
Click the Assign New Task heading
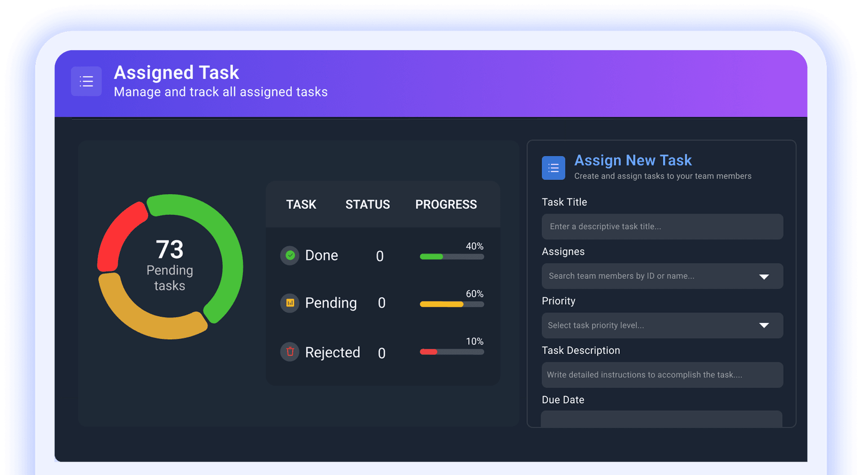(x=633, y=160)
